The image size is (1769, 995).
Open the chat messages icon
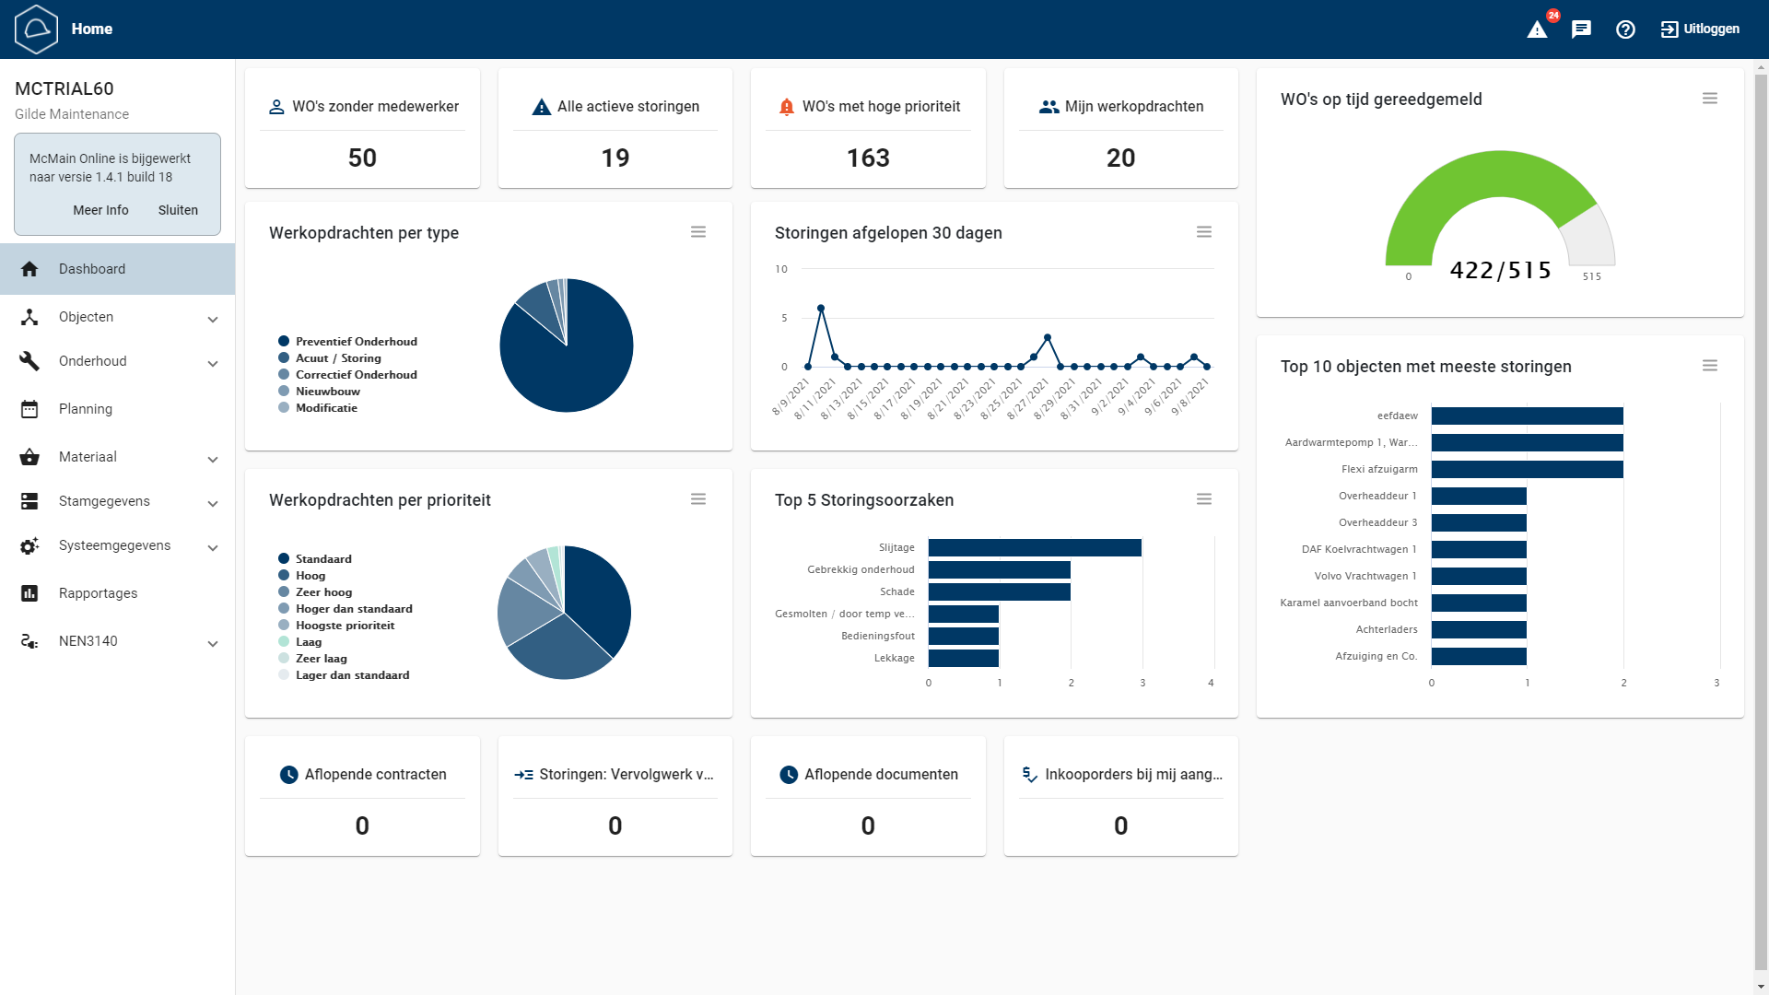click(1581, 29)
